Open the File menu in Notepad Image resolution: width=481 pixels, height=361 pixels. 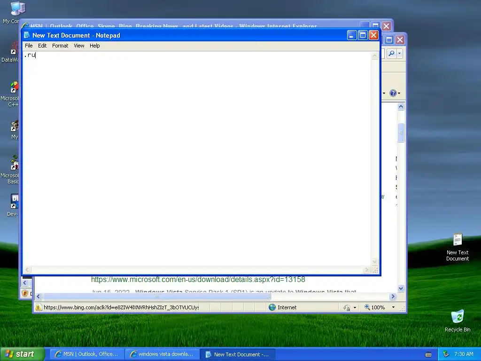[x=29, y=46]
